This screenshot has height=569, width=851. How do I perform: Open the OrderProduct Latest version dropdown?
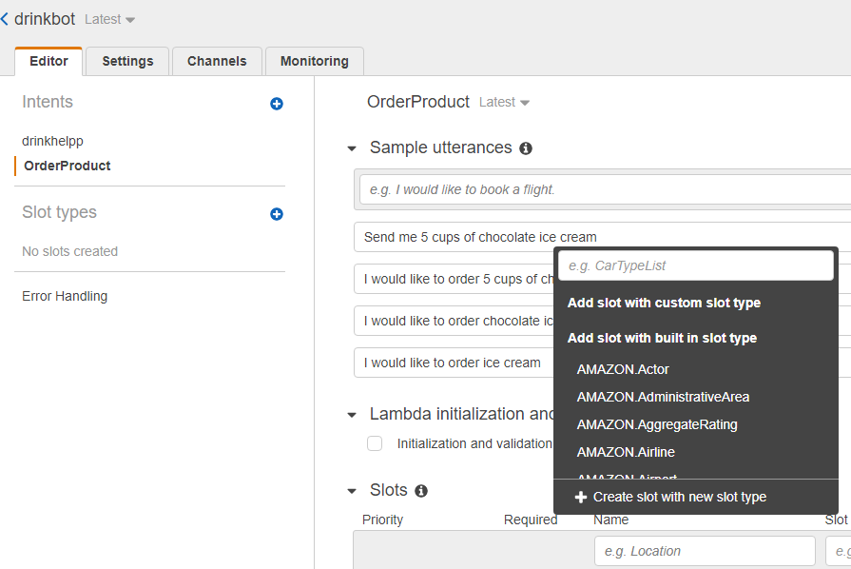505,103
